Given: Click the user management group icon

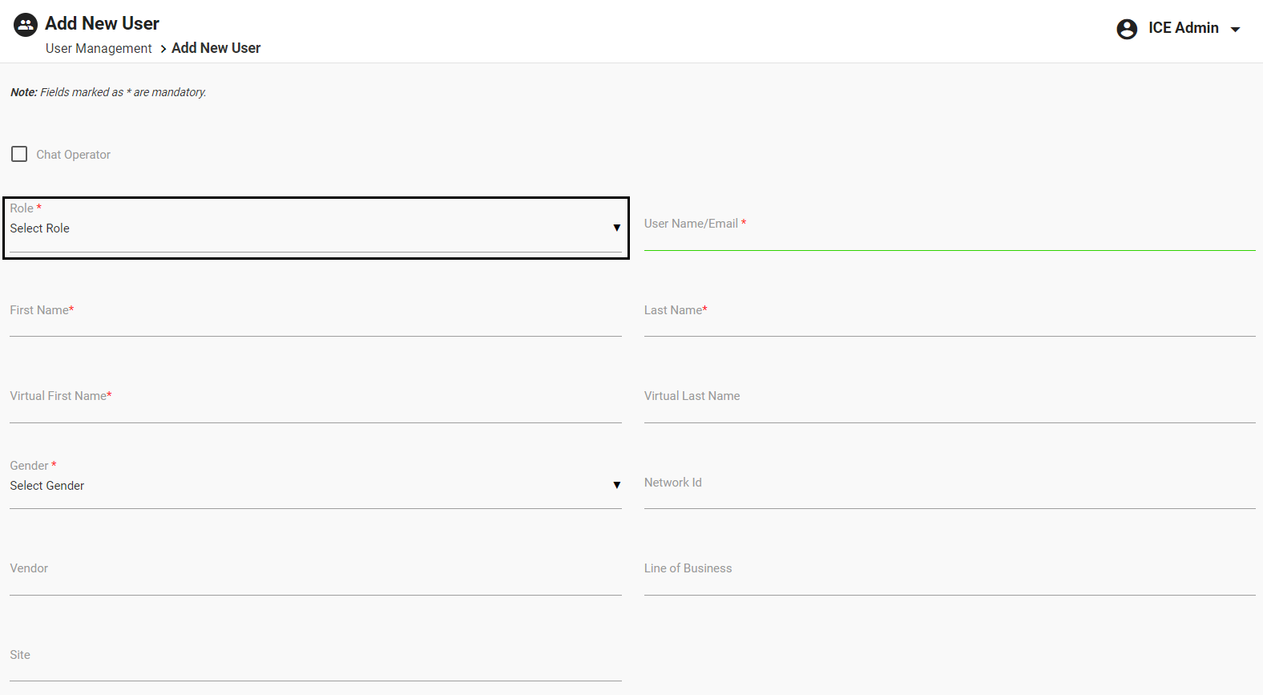Looking at the screenshot, I should point(26,25).
